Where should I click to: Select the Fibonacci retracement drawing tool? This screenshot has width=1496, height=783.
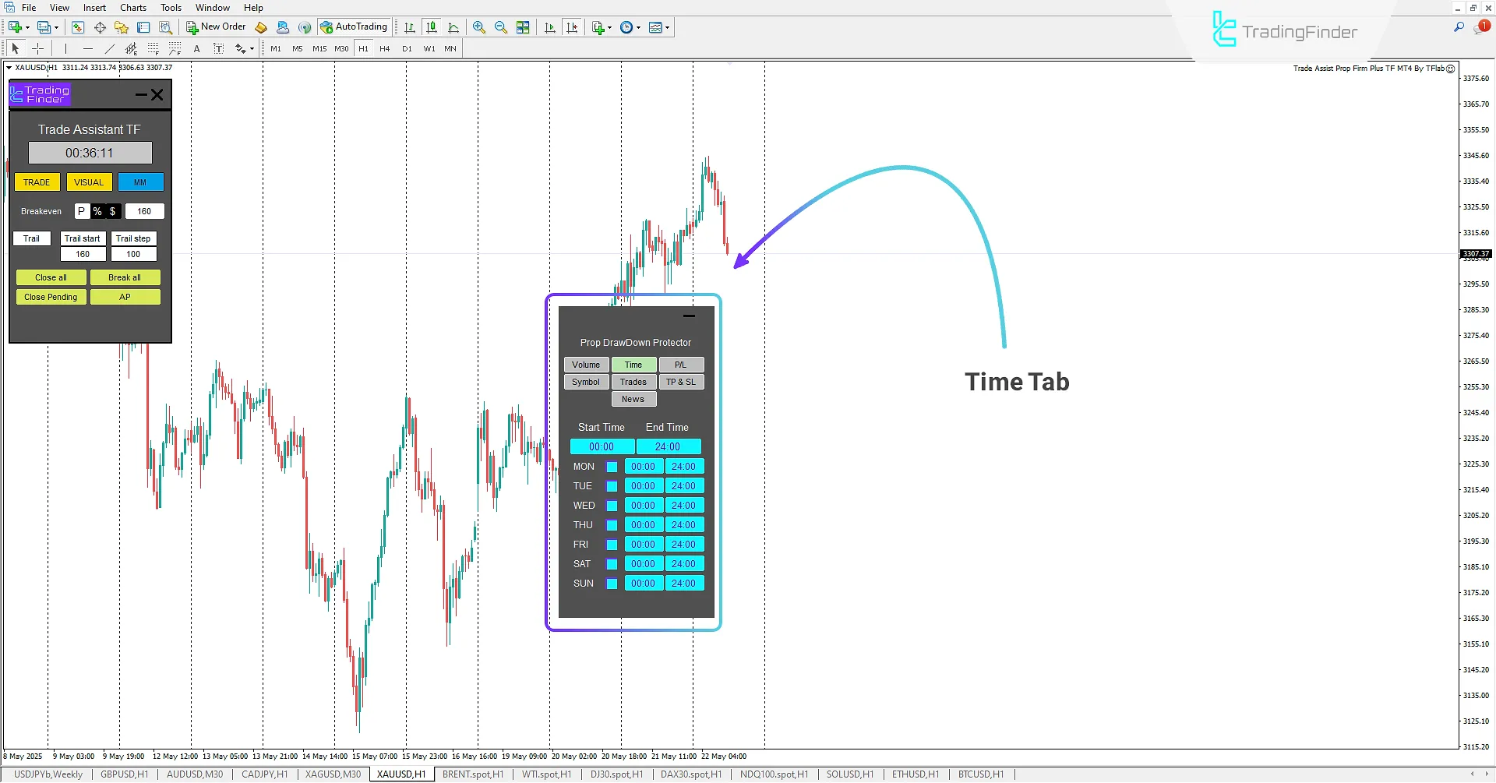tap(153, 48)
